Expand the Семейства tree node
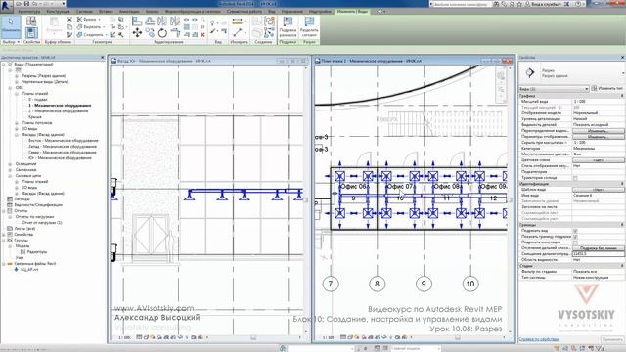The width and height of the screenshot is (626, 352). click(4, 235)
